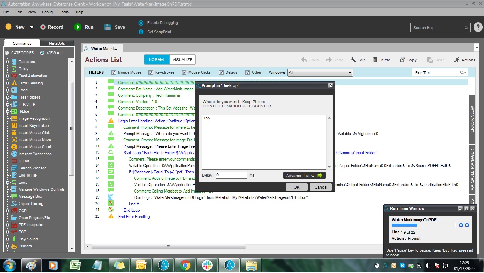Expand the OCR category
Image resolution: width=484 pixels, height=273 pixels.
click(x=7, y=211)
